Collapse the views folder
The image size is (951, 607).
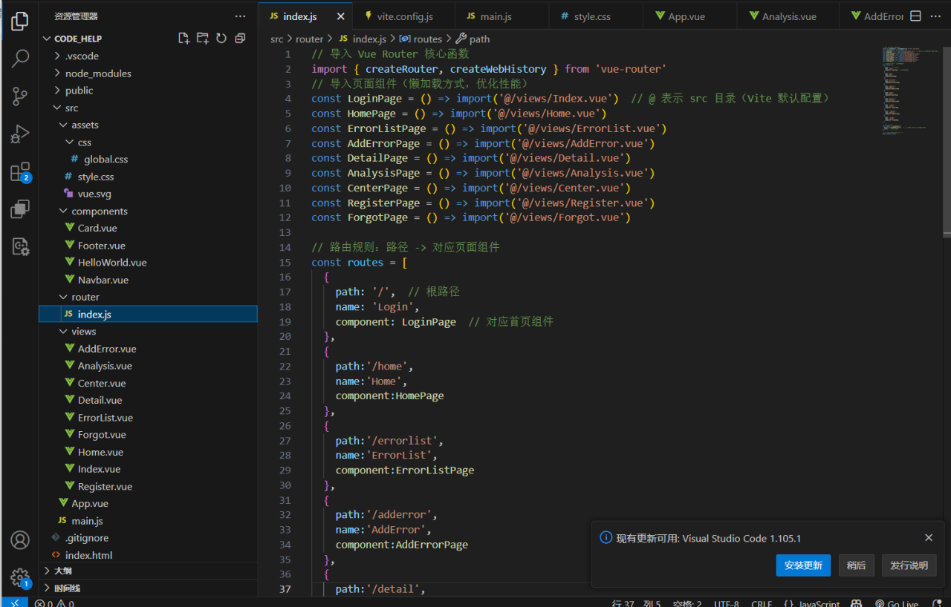click(x=148, y=332)
